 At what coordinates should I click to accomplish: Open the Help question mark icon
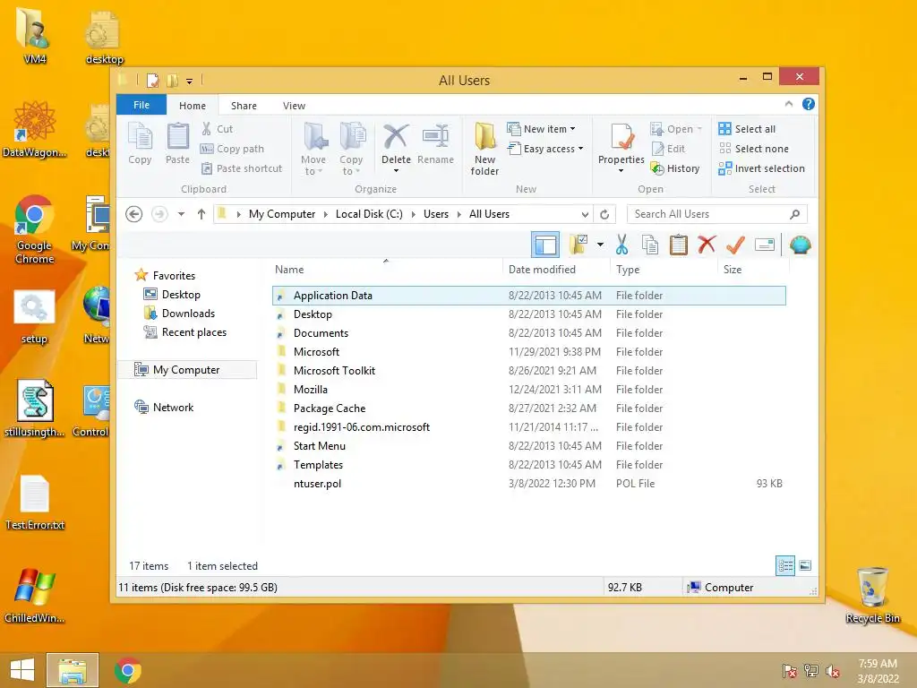pos(809,104)
